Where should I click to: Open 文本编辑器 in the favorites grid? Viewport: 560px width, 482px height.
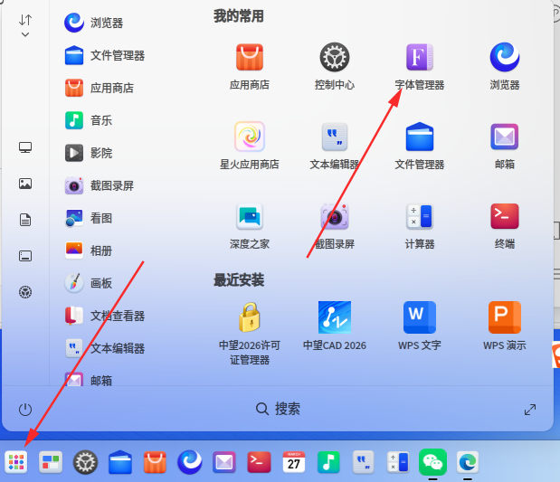[335, 146]
